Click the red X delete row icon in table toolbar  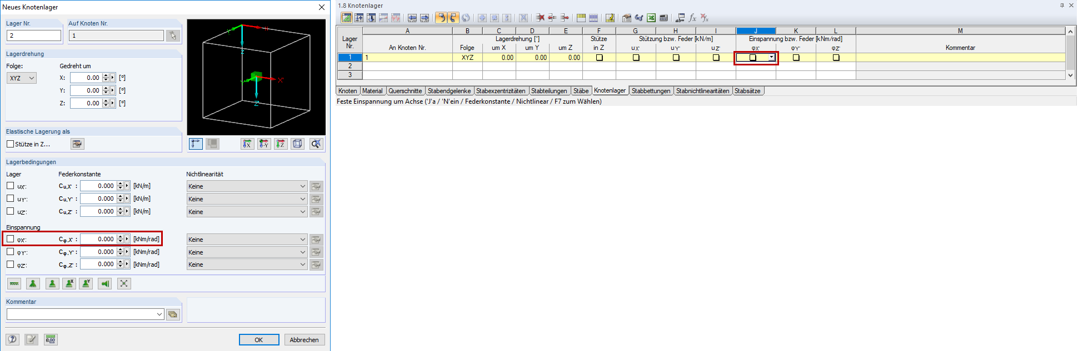point(540,18)
